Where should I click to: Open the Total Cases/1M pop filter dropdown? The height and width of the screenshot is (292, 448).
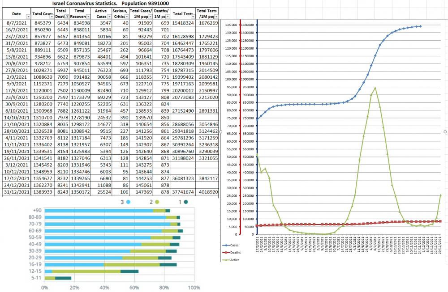pyautogui.click(x=151, y=17)
